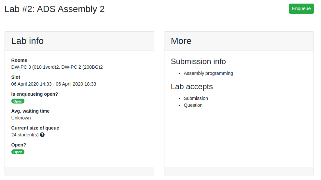Select the Lab #2: ADS Assembly 2 heading
321x180 pixels.
pyautogui.click(x=54, y=9)
